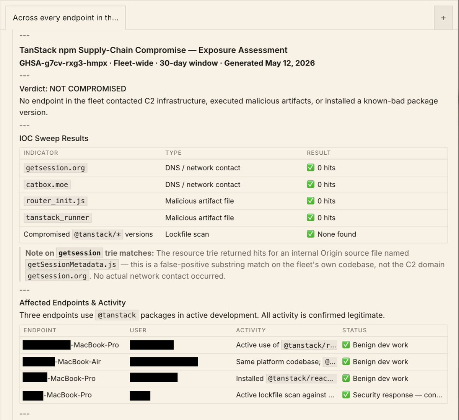Select the 'Across every endpoint in th...' tab
The height and width of the screenshot is (420, 459).
coord(65,18)
